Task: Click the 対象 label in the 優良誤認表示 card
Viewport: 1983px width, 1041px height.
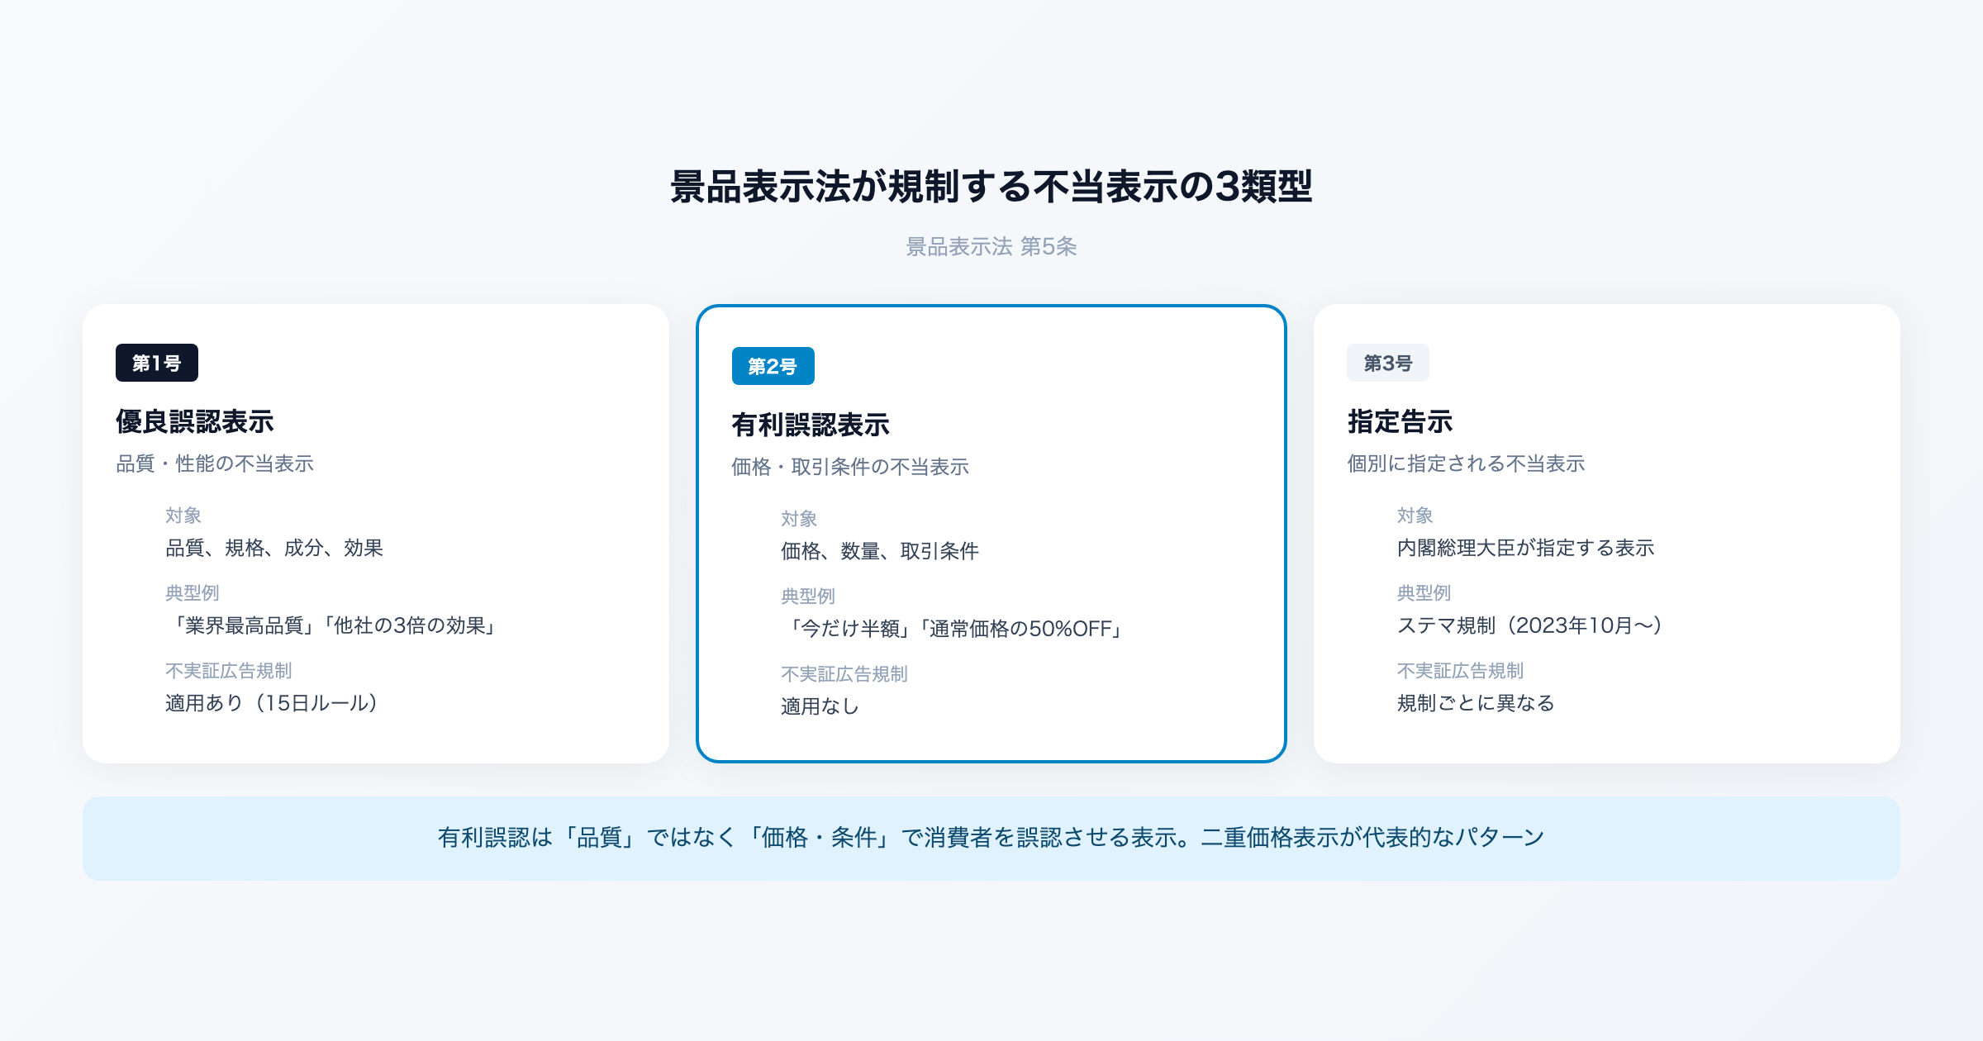Action: pyautogui.click(x=183, y=515)
